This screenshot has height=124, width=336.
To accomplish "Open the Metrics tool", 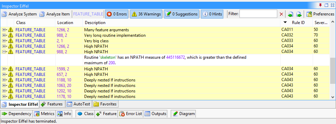I will [x=44, y=114].
